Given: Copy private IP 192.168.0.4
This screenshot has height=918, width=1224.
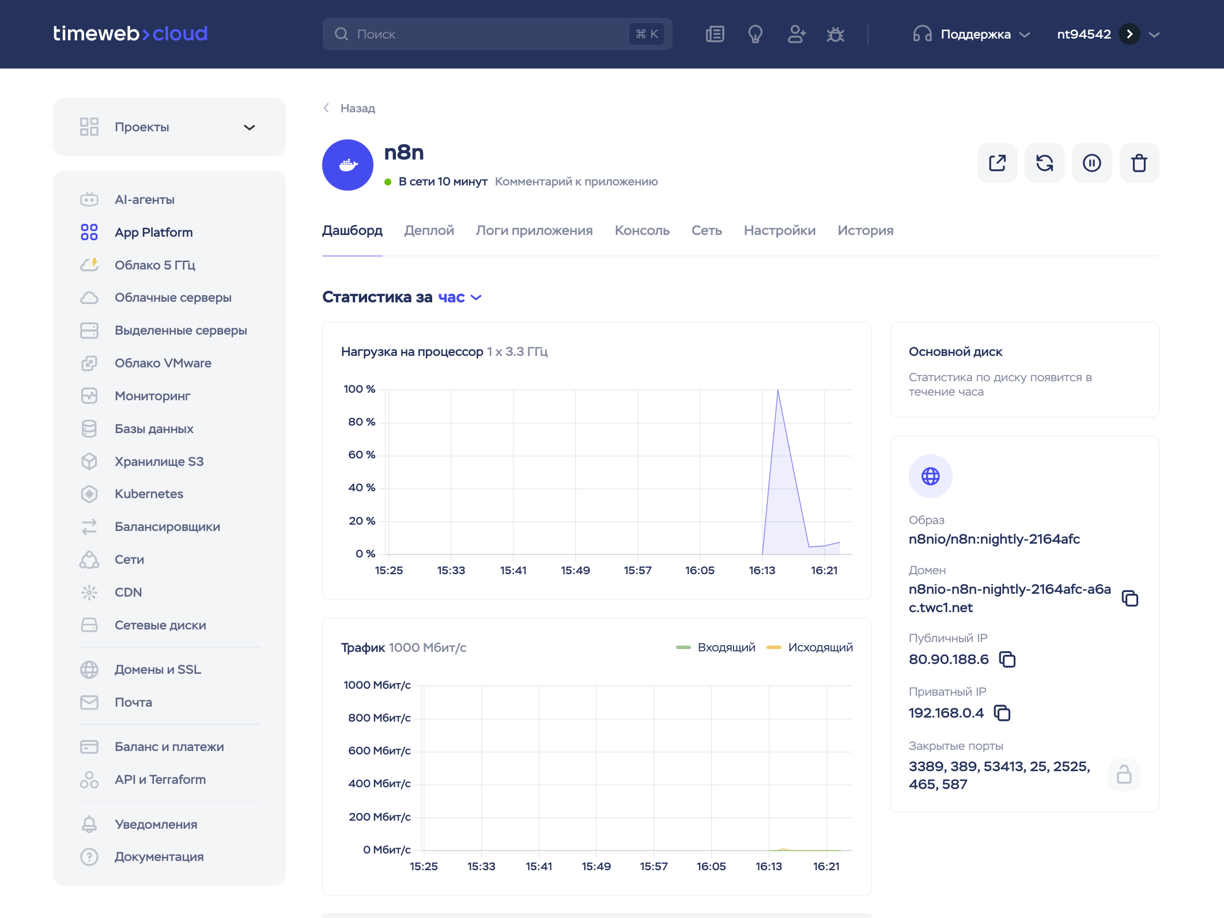Looking at the screenshot, I should click(x=1003, y=713).
